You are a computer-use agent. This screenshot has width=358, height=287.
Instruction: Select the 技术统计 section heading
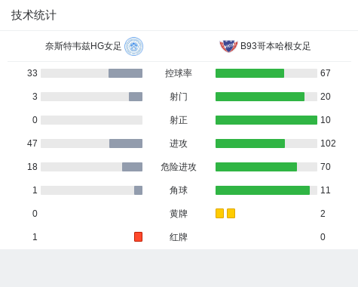click(34, 15)
